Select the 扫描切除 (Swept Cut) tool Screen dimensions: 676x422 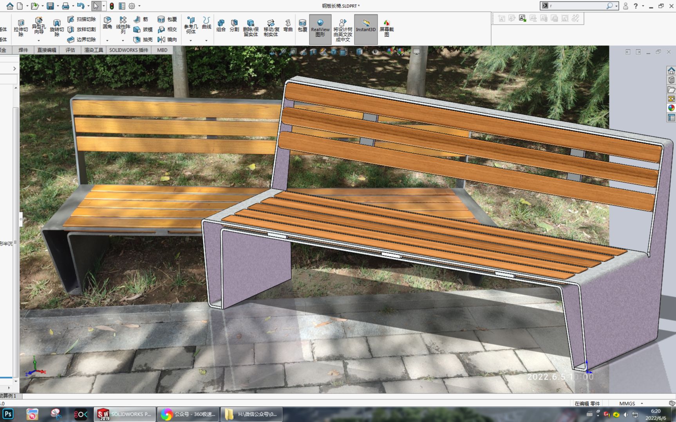coord(81,19)
